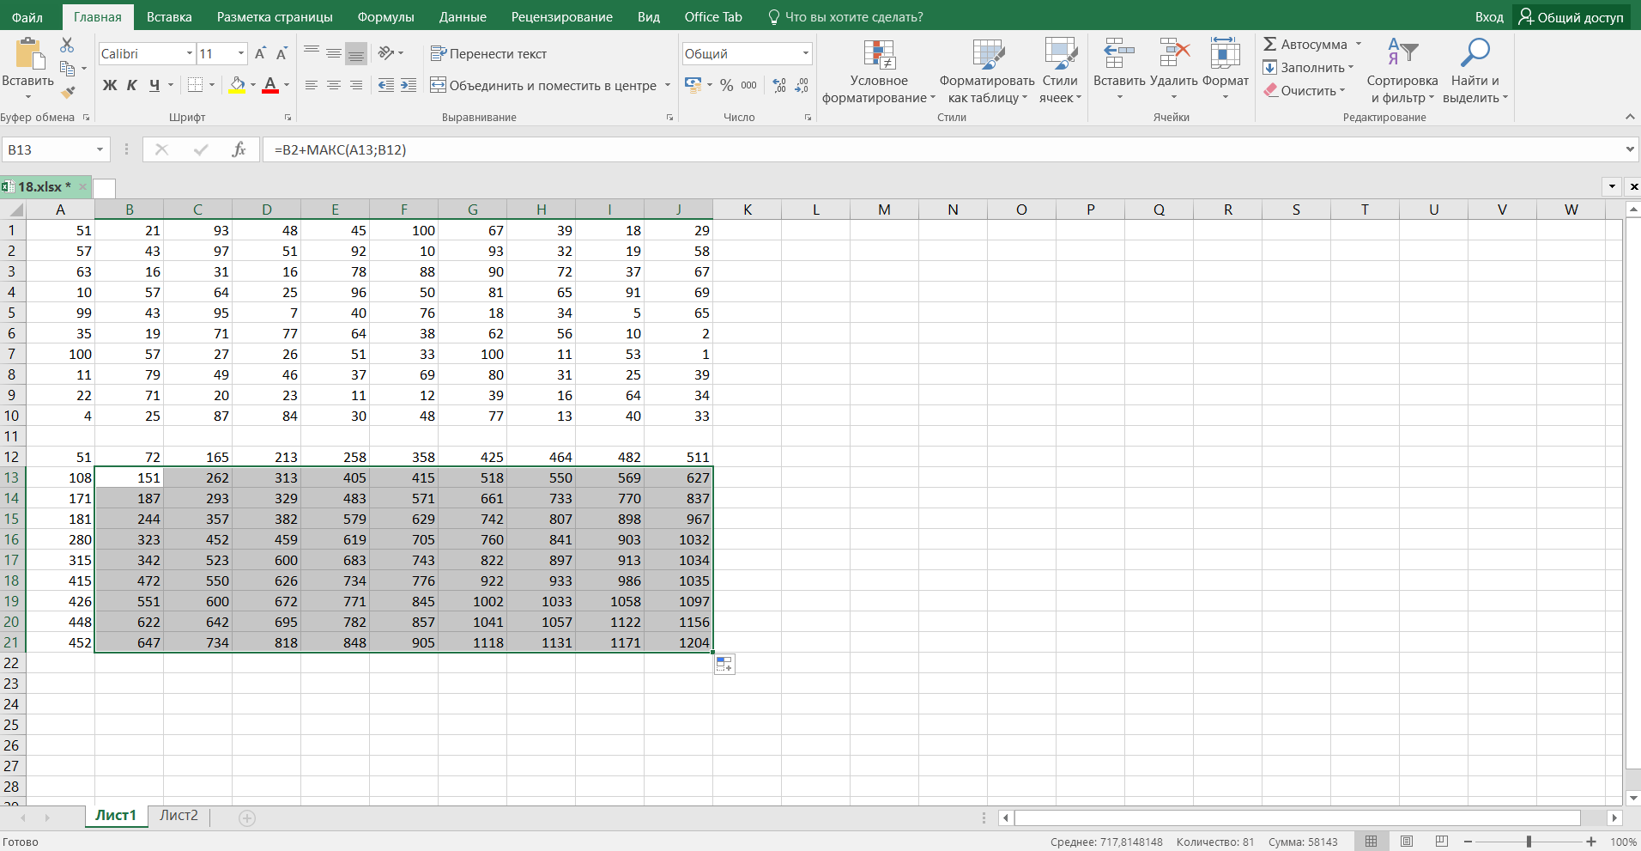
Task: Apply percent style format
Action: pos(727,85)
